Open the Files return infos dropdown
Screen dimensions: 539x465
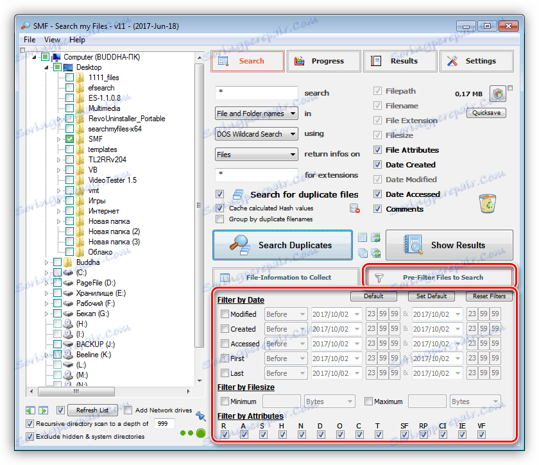click(x=257, y=155)
